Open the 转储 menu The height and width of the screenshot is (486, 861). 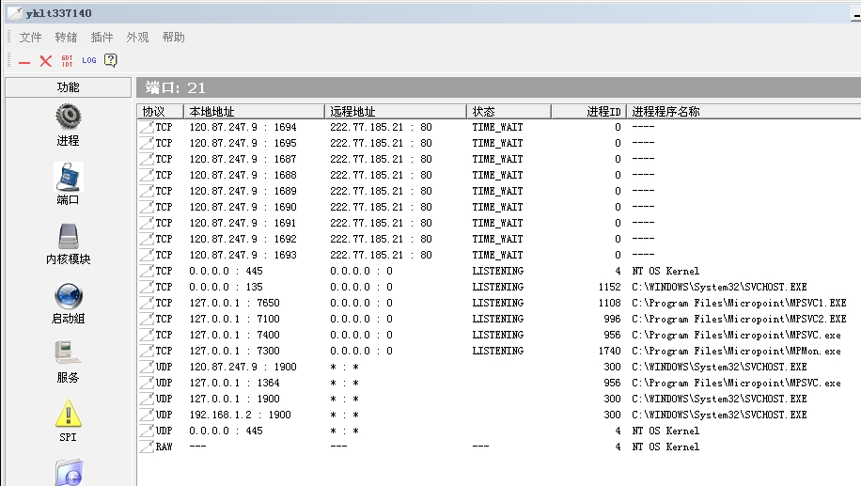[x=66, y=38]
